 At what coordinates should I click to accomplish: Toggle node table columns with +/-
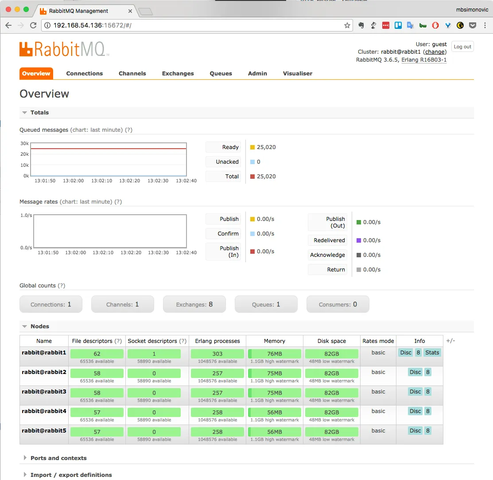pos(450,341)
